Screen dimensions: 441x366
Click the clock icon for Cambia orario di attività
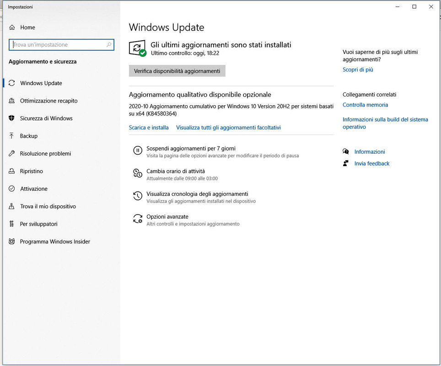pos(138,173)
